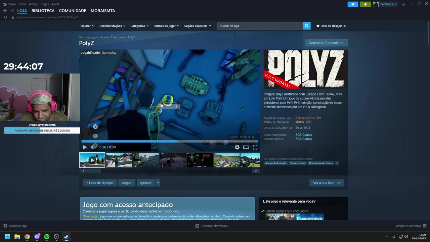The height and width of the screenshot is (242, 430).
Task: Select the Sobrevivência tag
Action: pyautogui.click(x=298, y=163)
